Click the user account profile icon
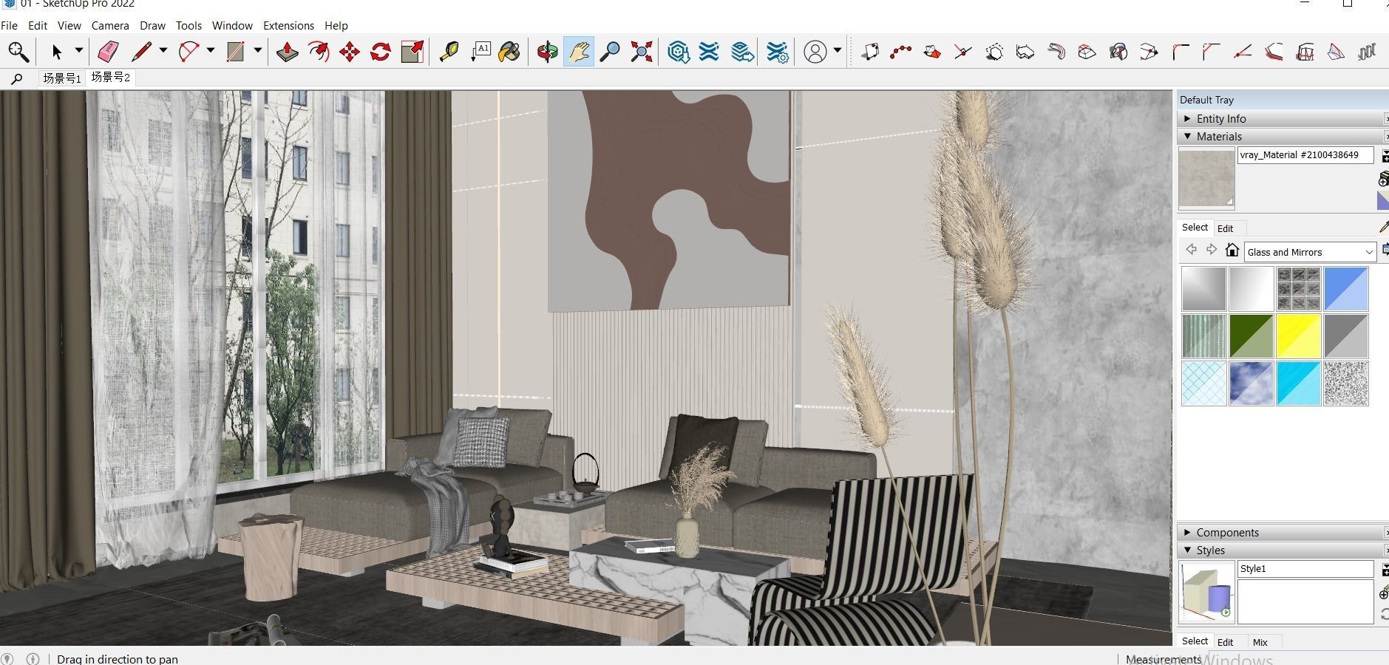Viewport: 1389px width, 665px height. (815, 52)
